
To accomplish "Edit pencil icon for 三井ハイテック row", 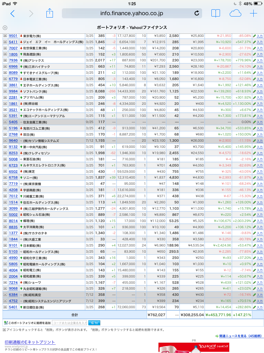I will click(x=254, y=67).
